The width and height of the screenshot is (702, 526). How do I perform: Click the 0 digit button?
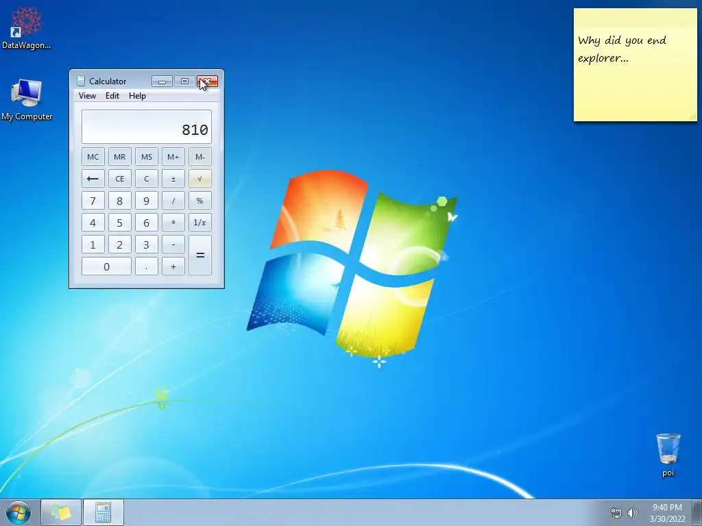point(106,266)
